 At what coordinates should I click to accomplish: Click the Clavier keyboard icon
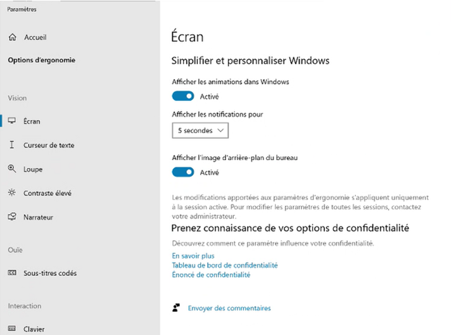(12, 329)
